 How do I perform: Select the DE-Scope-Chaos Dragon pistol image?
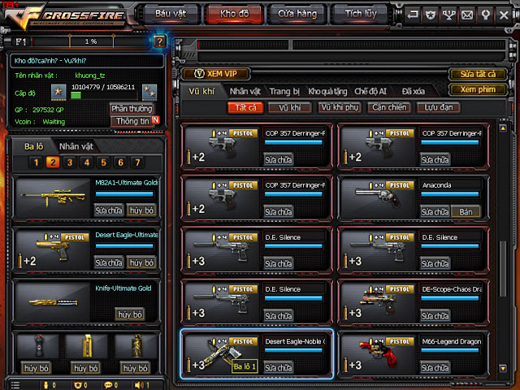378,302
